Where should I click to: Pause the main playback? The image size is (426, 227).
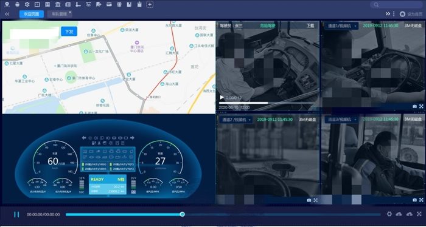[x=16, y=214]
